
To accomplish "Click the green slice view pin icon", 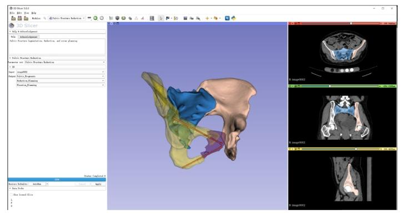I will click(290, 86).
